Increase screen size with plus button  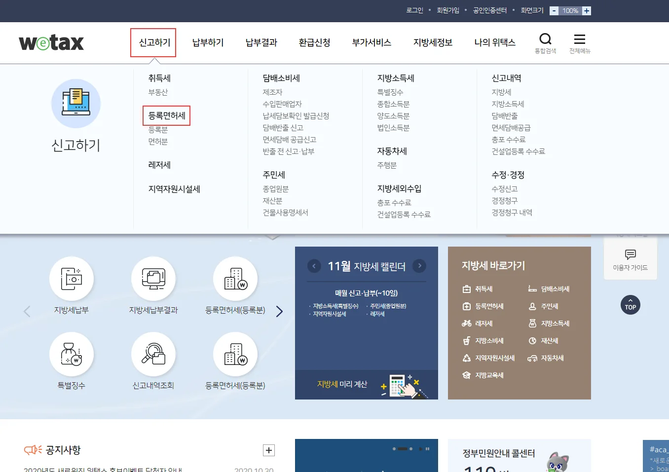click(x=587, y=11)
